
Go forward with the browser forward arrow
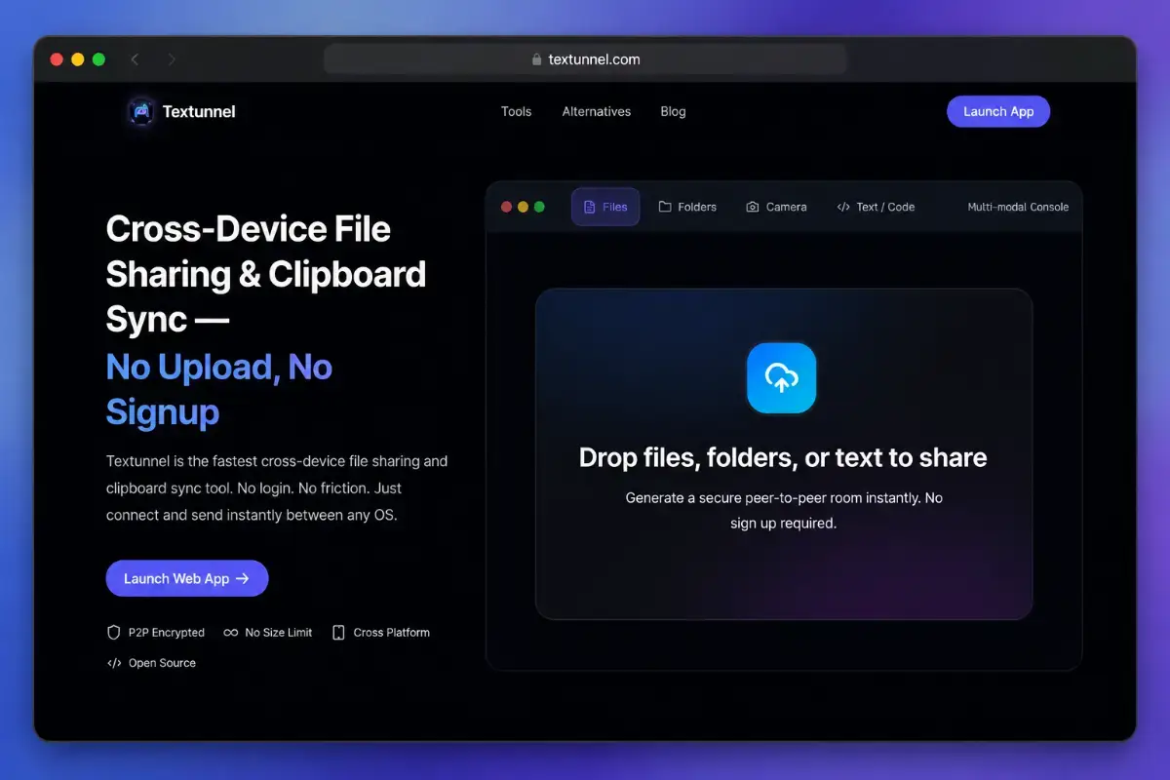[x=172, y=59]
